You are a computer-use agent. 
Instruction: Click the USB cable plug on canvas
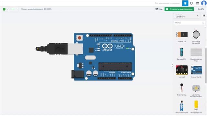point(59,49)
